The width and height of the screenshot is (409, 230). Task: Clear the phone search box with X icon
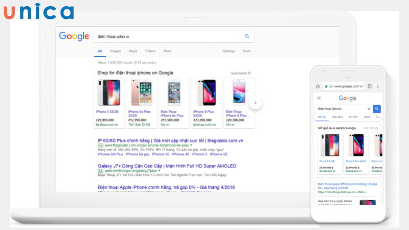point(369,109)
